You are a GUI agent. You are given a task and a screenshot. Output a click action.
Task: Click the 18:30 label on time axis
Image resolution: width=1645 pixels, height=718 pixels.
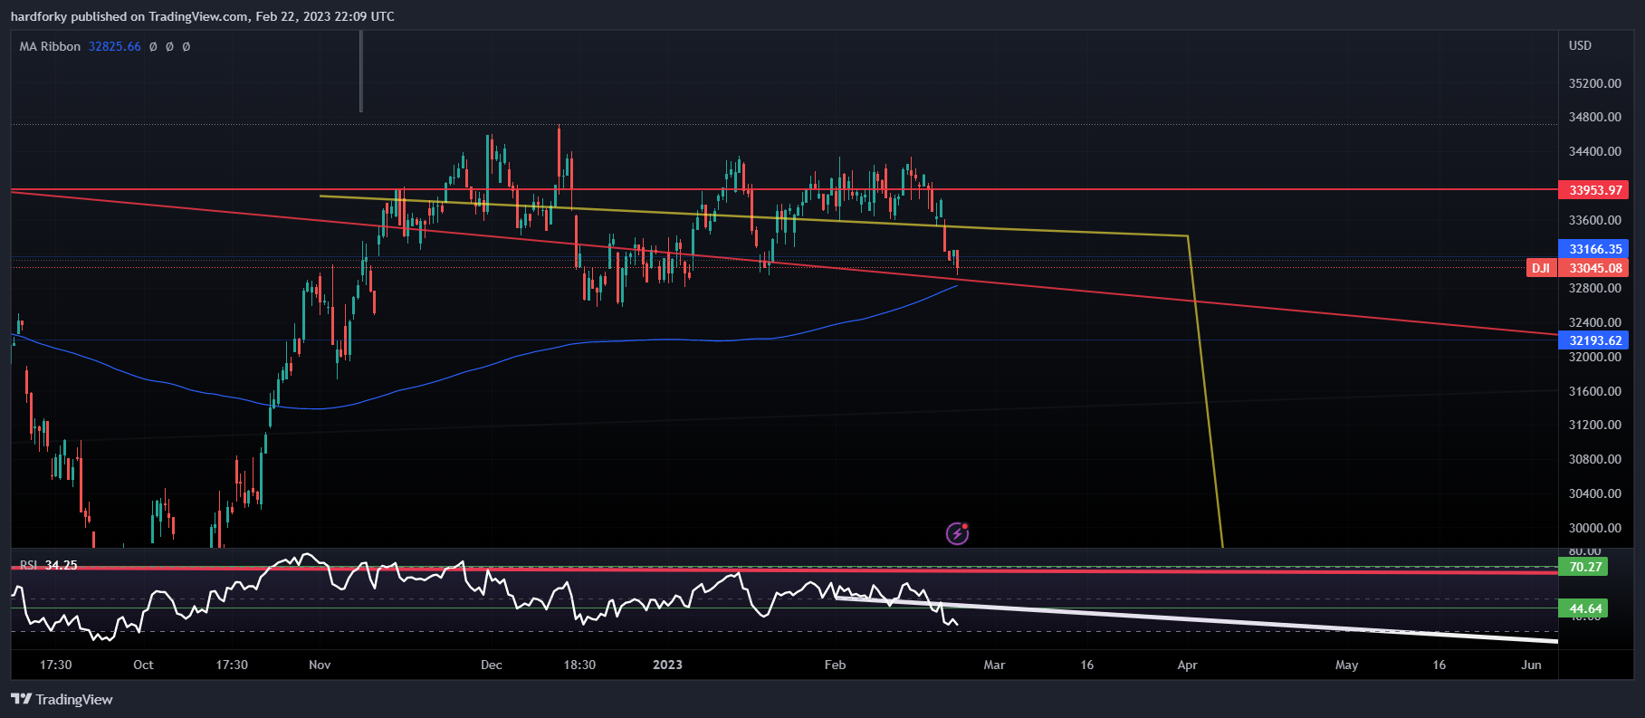point(579,665)
